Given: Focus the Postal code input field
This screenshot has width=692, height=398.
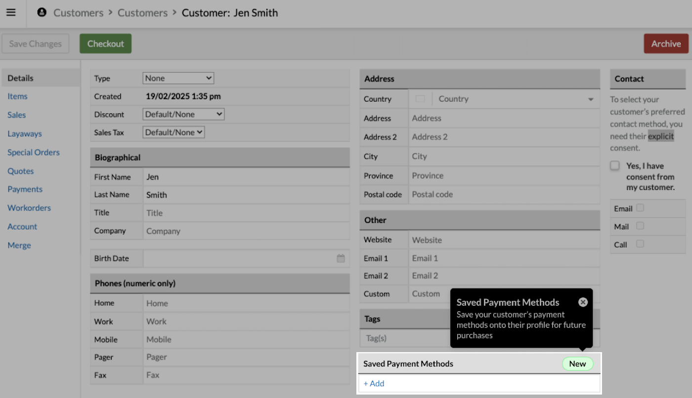Looking at the screenshot, I should (504, 194).
